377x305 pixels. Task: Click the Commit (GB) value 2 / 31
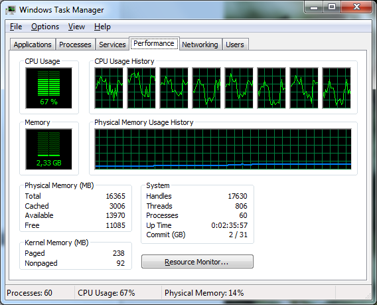click(238, 235)
